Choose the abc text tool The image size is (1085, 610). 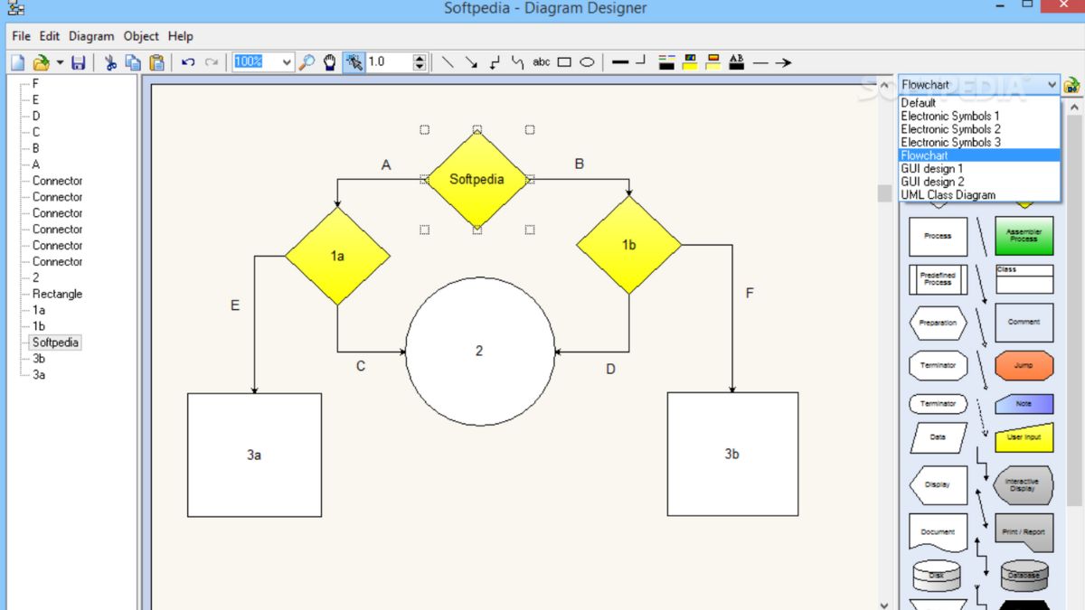tap(541, 62)
